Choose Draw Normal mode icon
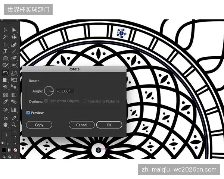 4,157
